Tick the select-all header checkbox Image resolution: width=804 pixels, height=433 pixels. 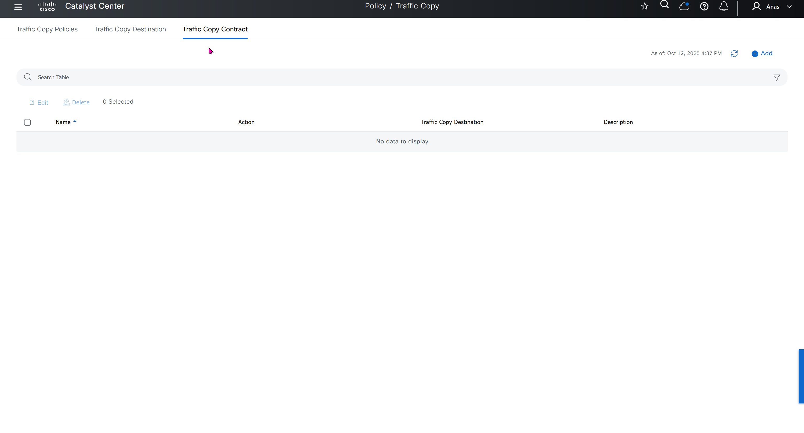point(27,122)
